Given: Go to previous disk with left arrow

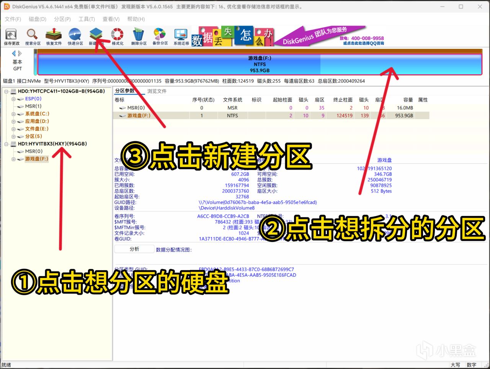Looking at the screenshot, I should tap(14, 54).
